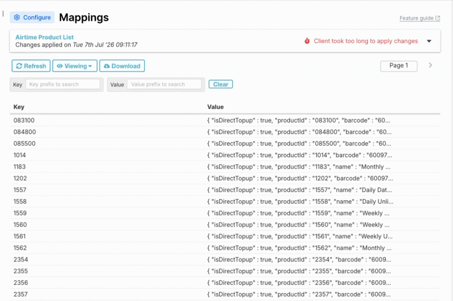This screenshot has width=453, height=301.
Task: Open the Configure gear button
Action: [x=32, y=17]
